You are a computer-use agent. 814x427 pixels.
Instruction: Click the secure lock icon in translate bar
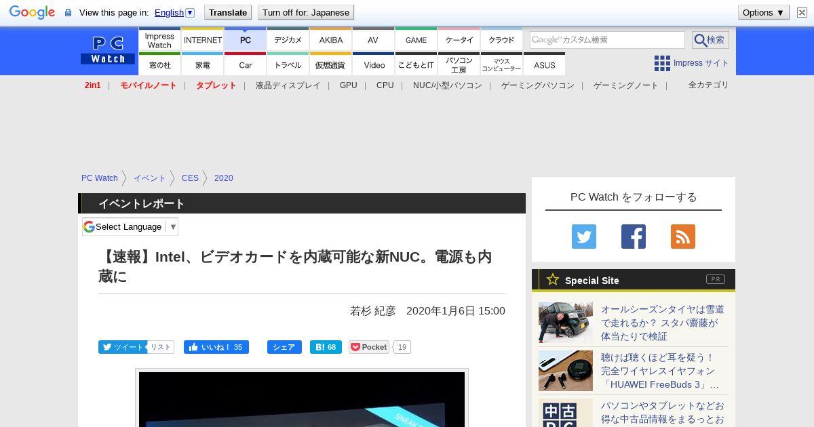[68, 13]
